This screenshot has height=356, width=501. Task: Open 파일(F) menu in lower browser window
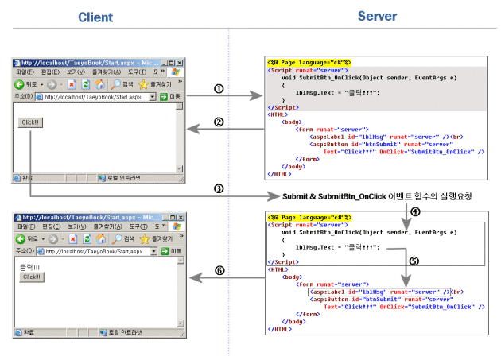[26, 226]
